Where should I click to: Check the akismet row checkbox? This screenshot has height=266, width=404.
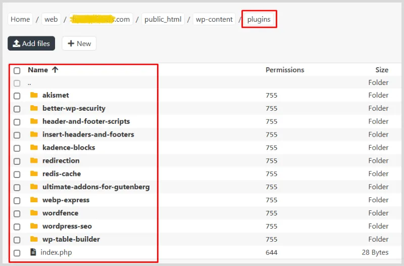(x=17, y=96)
